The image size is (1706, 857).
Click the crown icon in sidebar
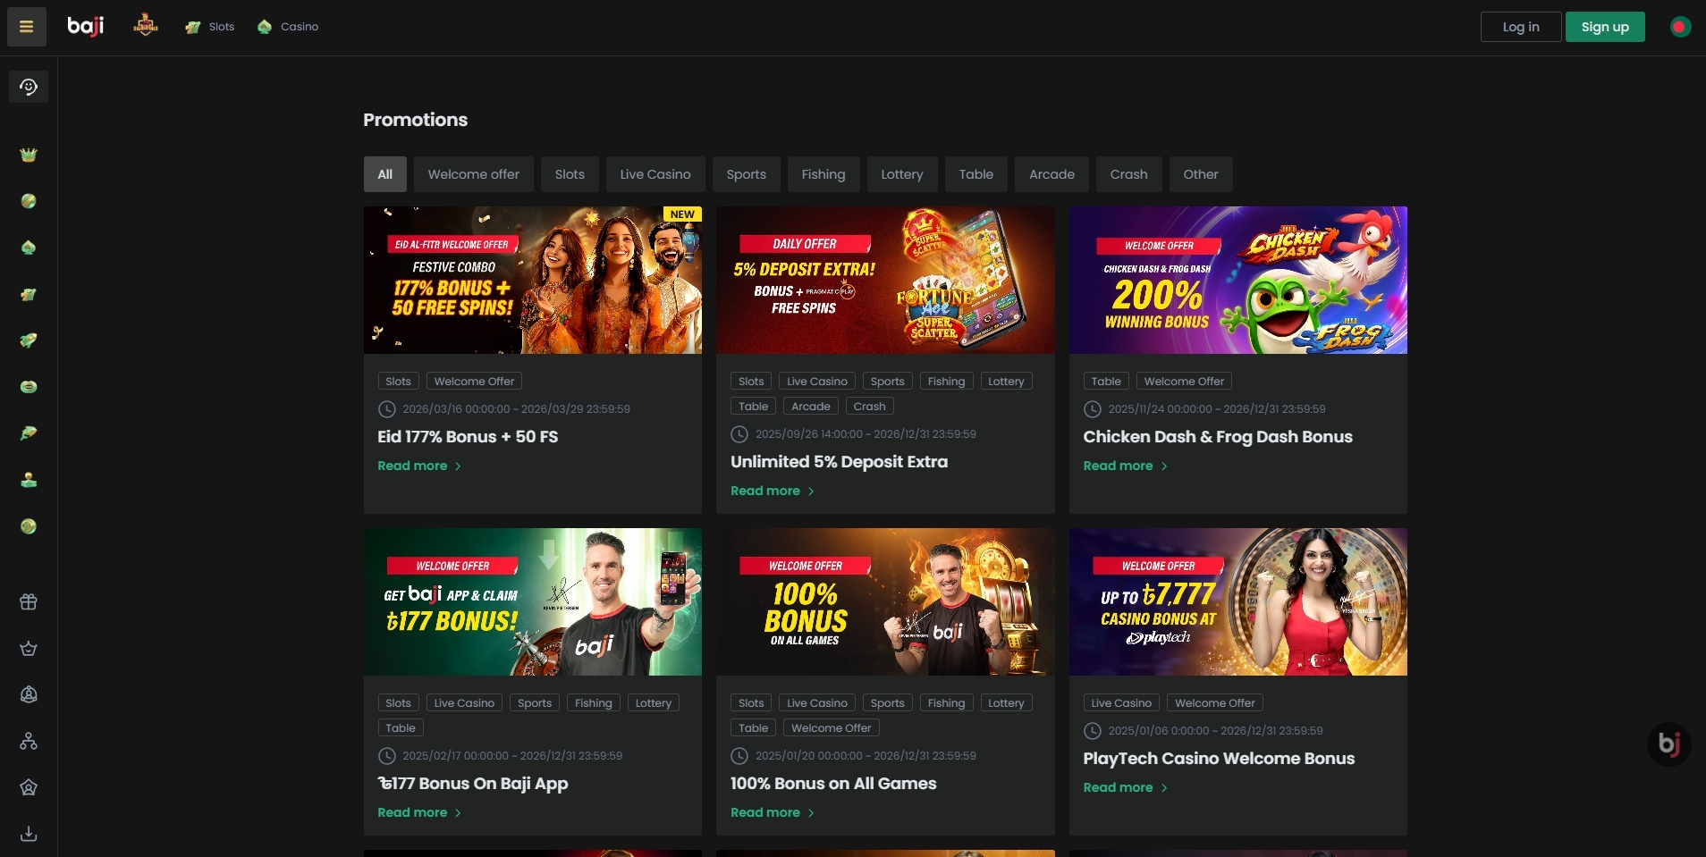coord(29,155)
